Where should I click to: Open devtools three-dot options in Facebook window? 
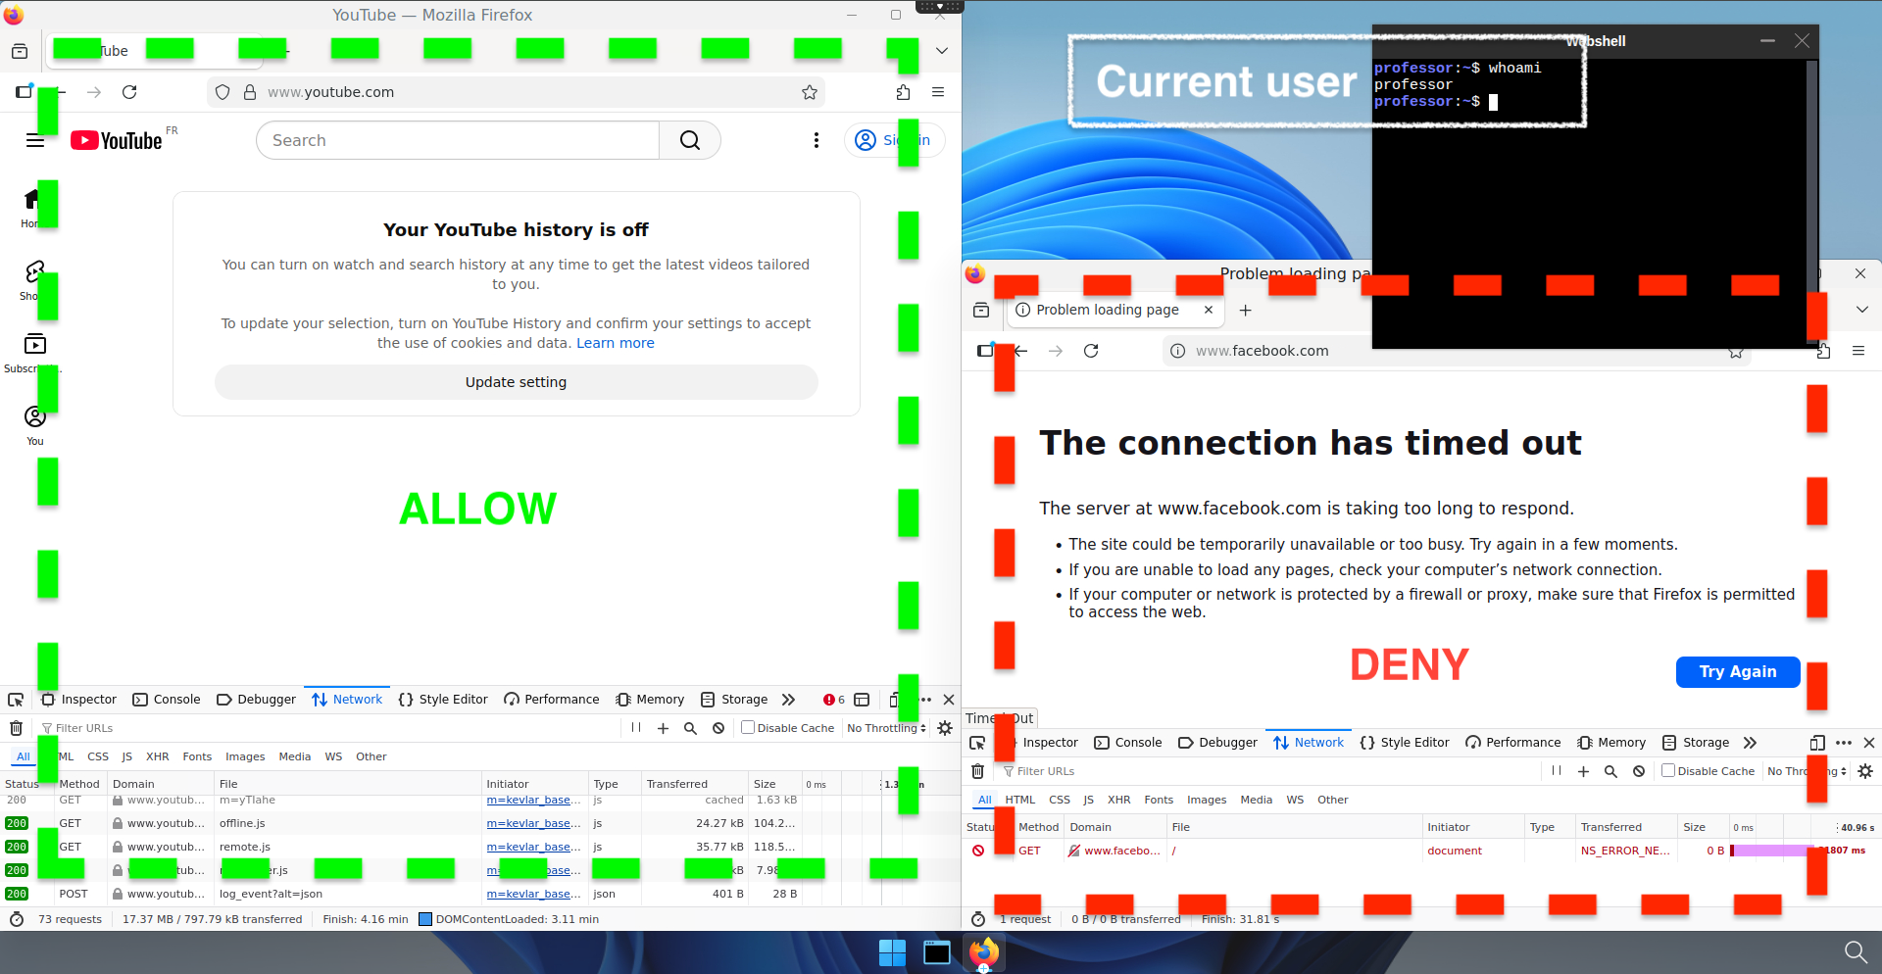click(1844, 743)
